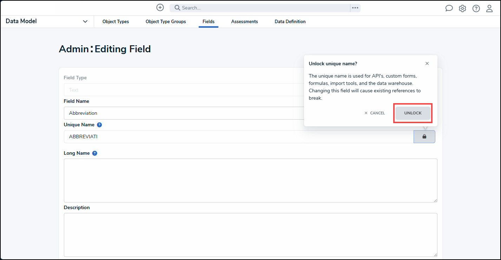Screen dimensions: 501x260
Task: Click Long Name help tooltip icon
Action: (x=94, y=153)
